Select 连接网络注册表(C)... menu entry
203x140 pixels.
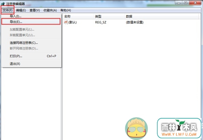point(31,43)
